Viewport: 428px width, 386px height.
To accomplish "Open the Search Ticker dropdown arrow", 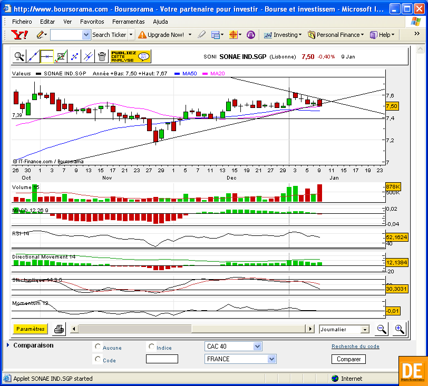I will [131, 35].
